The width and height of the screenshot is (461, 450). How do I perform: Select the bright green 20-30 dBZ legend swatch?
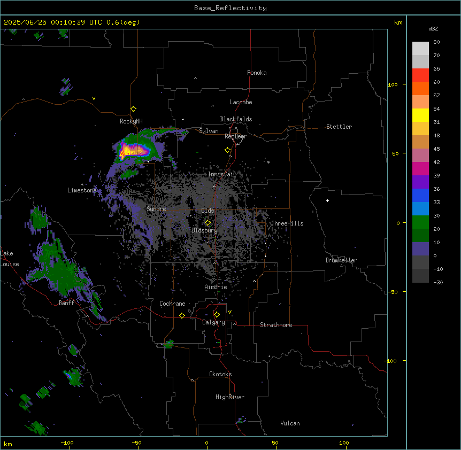click(x=420, y=222)
